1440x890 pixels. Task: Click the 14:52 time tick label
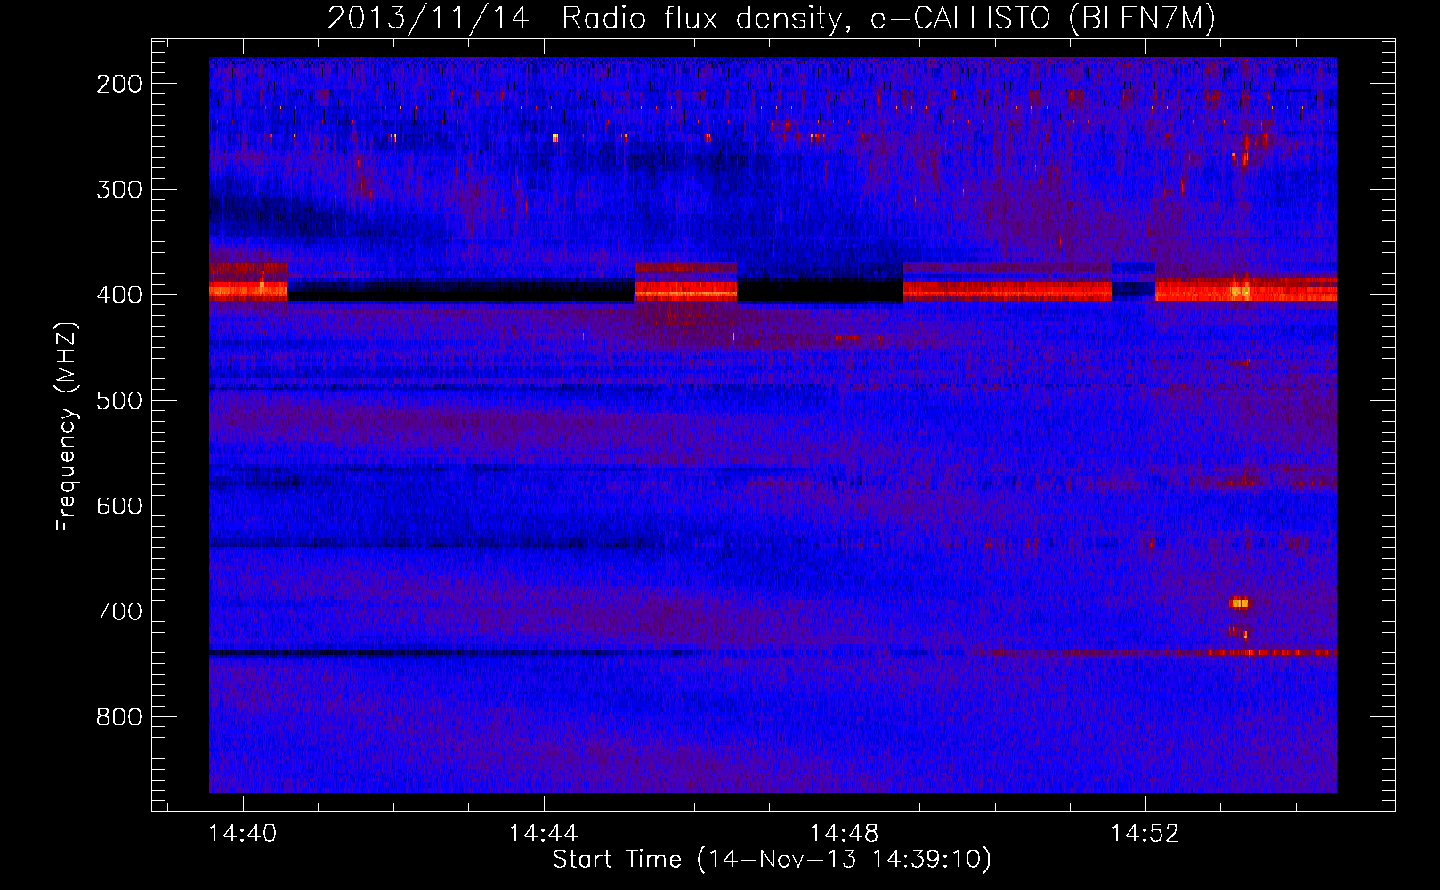1145,834
